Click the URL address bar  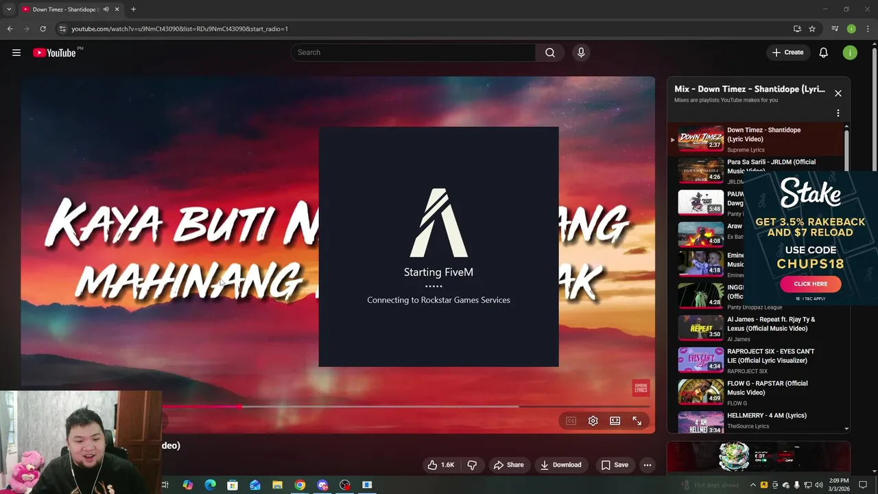tap(425, 29)
